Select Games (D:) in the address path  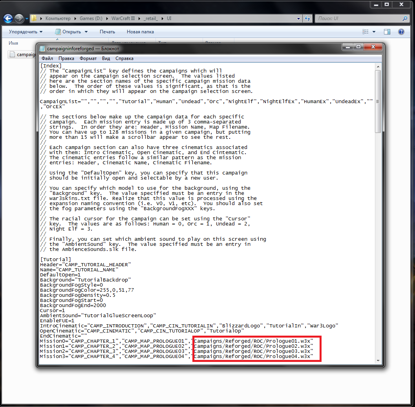91,18
